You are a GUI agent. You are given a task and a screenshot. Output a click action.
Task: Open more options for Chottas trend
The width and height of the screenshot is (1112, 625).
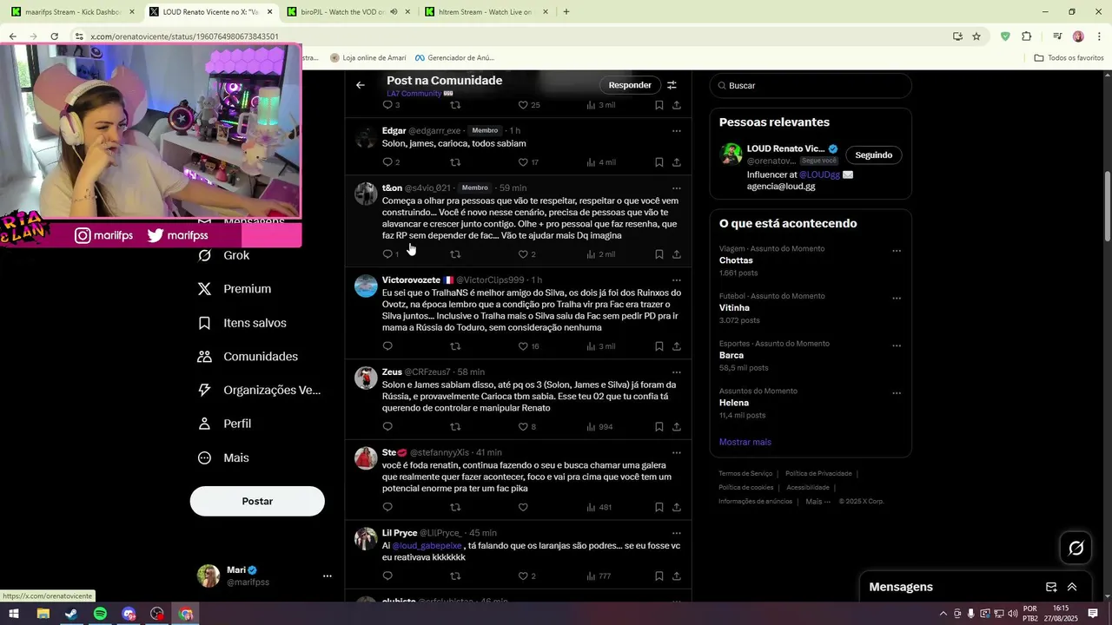(x=897, y=251)
